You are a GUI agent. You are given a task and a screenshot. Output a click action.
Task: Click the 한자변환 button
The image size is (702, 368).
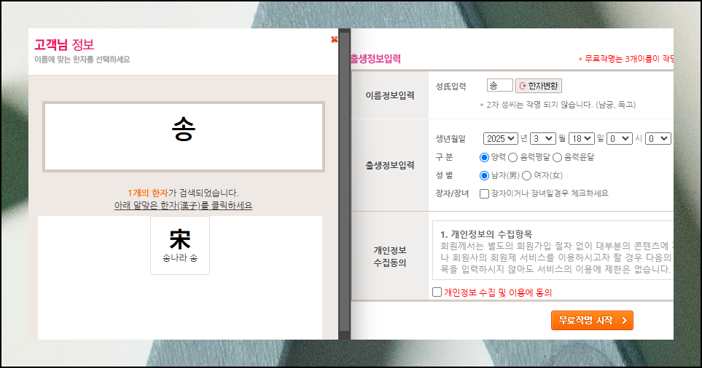pyautogui.click(x=539, y=85)
